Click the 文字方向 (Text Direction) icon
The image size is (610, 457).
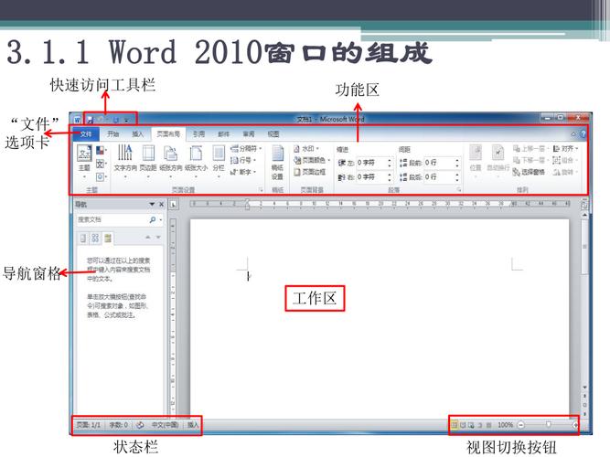coord(125,153)
